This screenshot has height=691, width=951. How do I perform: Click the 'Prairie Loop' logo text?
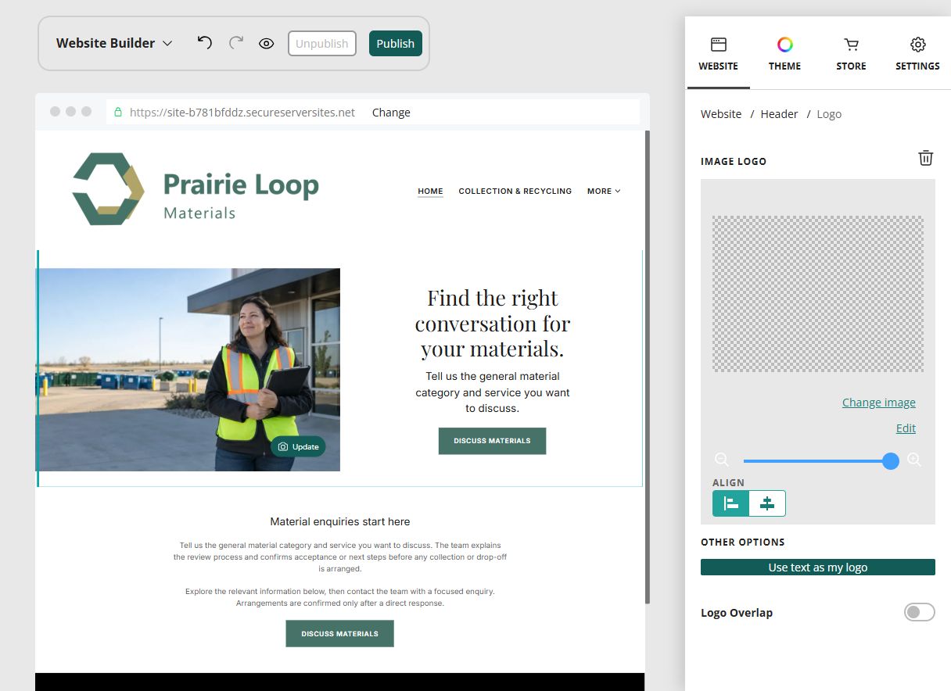tap(241, 185)
